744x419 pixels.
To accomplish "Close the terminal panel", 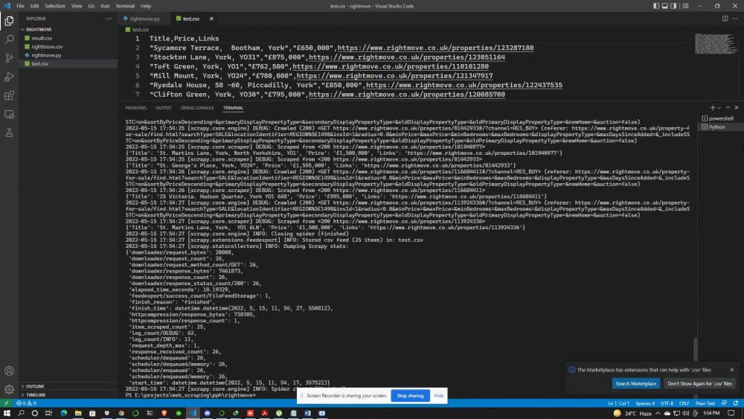I will click(x=737, y=108).
